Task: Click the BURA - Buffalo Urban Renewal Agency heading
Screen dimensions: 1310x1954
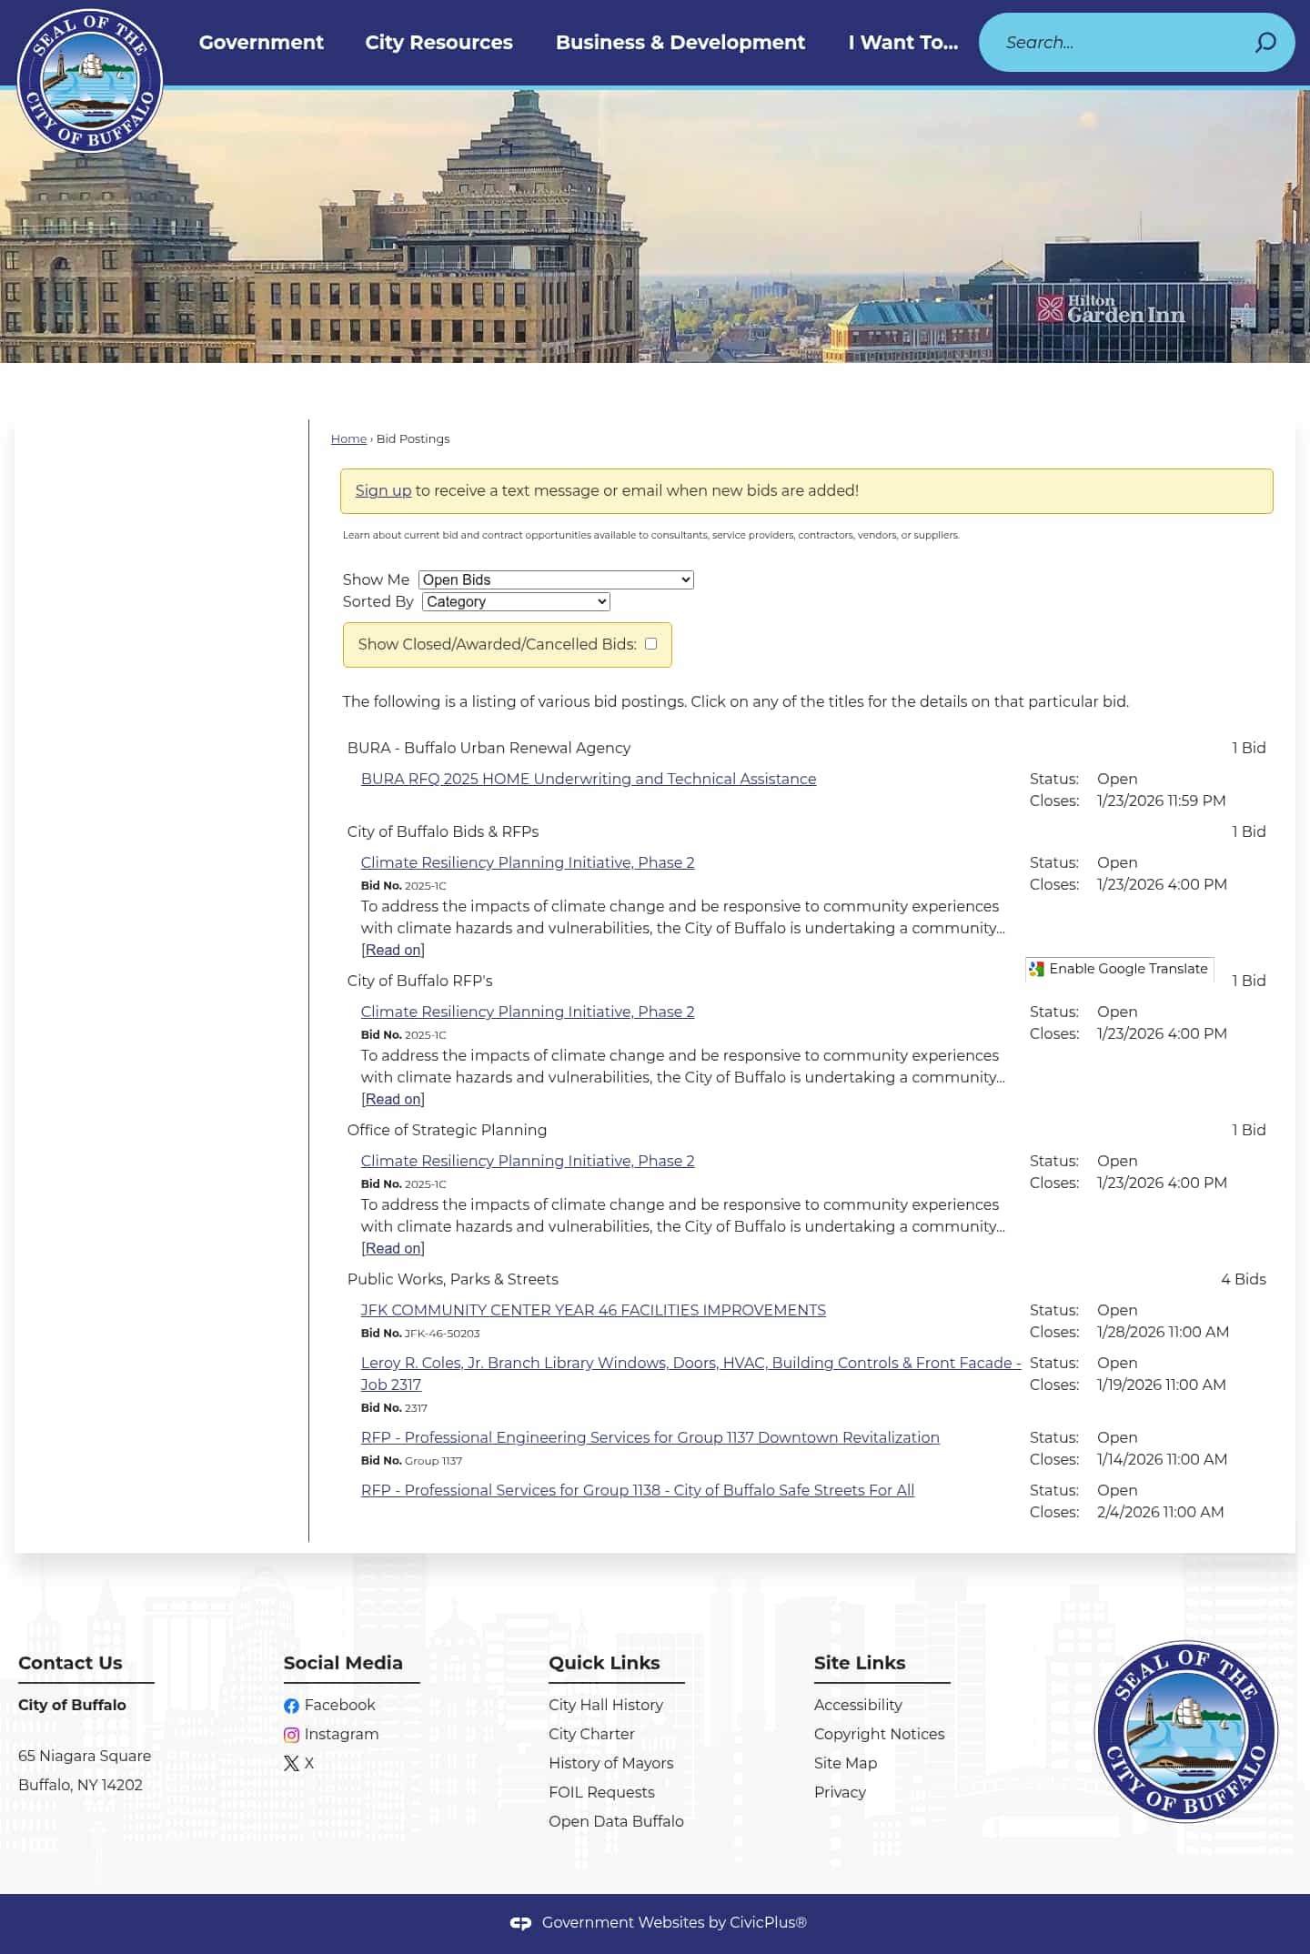Action: (x=489, y=748)
